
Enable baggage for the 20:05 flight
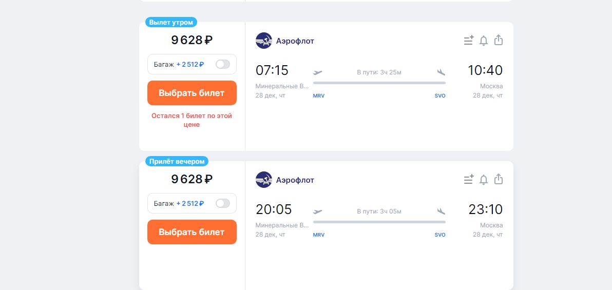223,203
